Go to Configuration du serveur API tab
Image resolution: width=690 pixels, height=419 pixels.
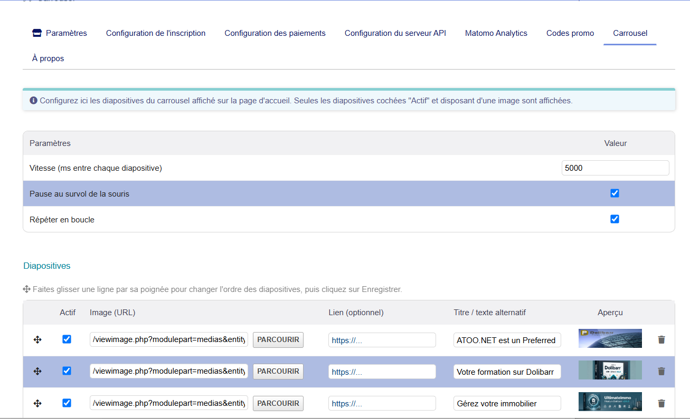395,33
